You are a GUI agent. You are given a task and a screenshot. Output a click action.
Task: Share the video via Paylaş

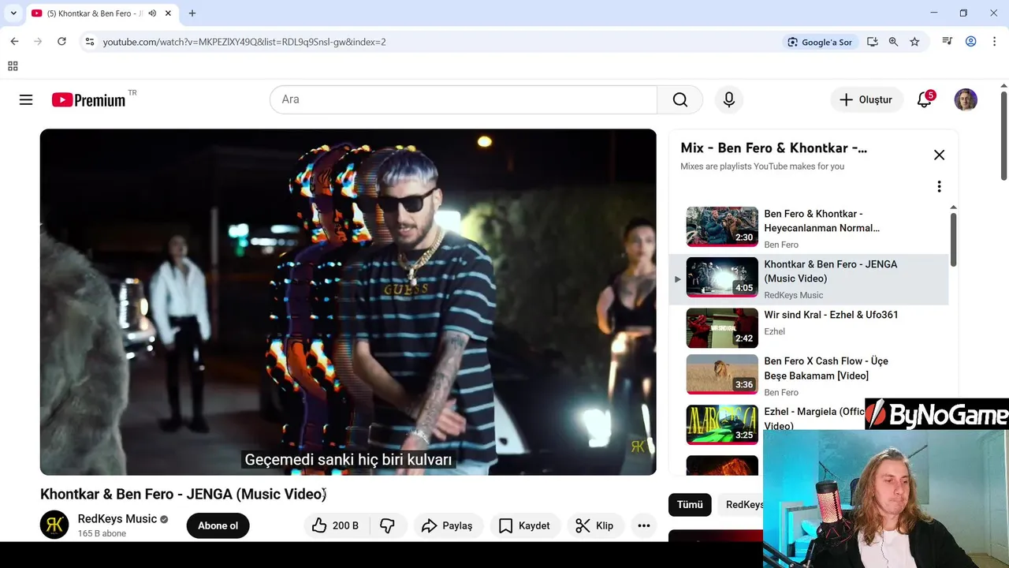coord(447,525)
